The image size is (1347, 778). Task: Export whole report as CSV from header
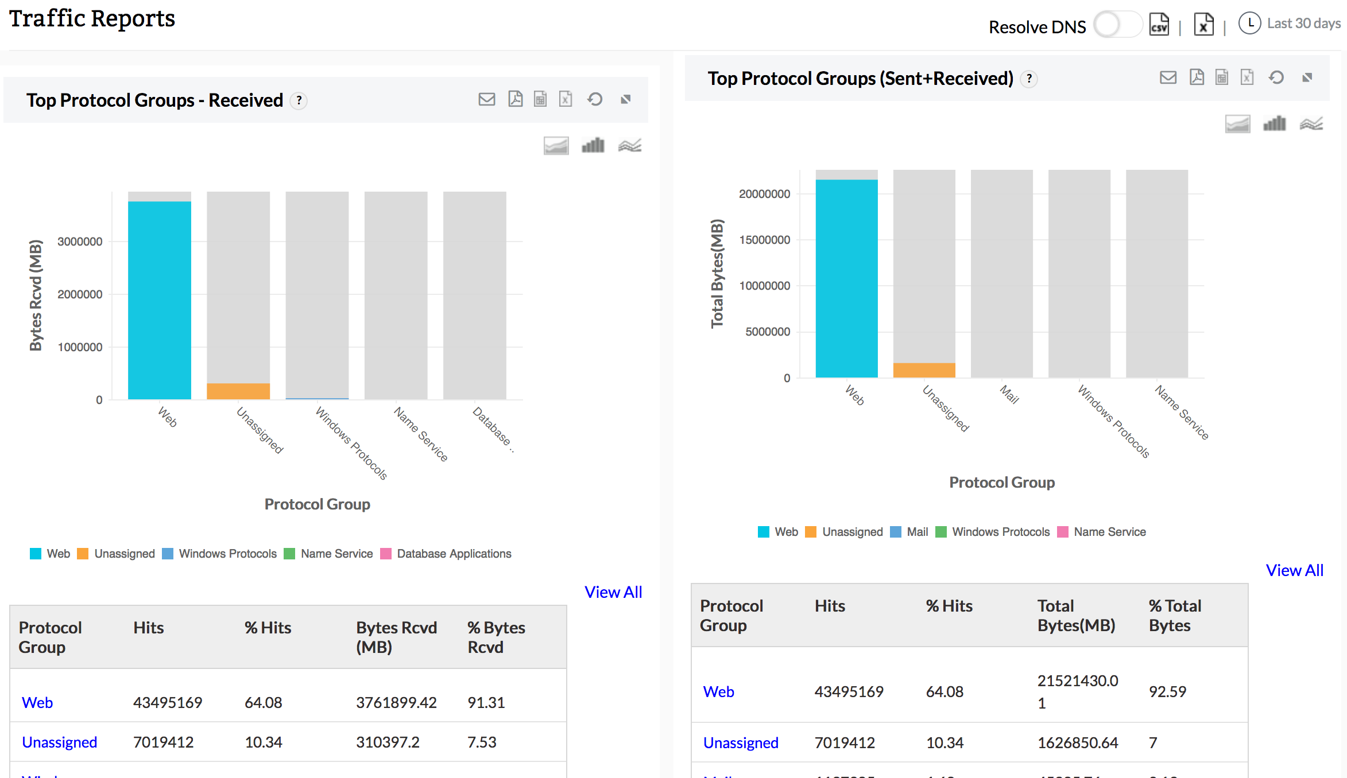coord(1159,25)
